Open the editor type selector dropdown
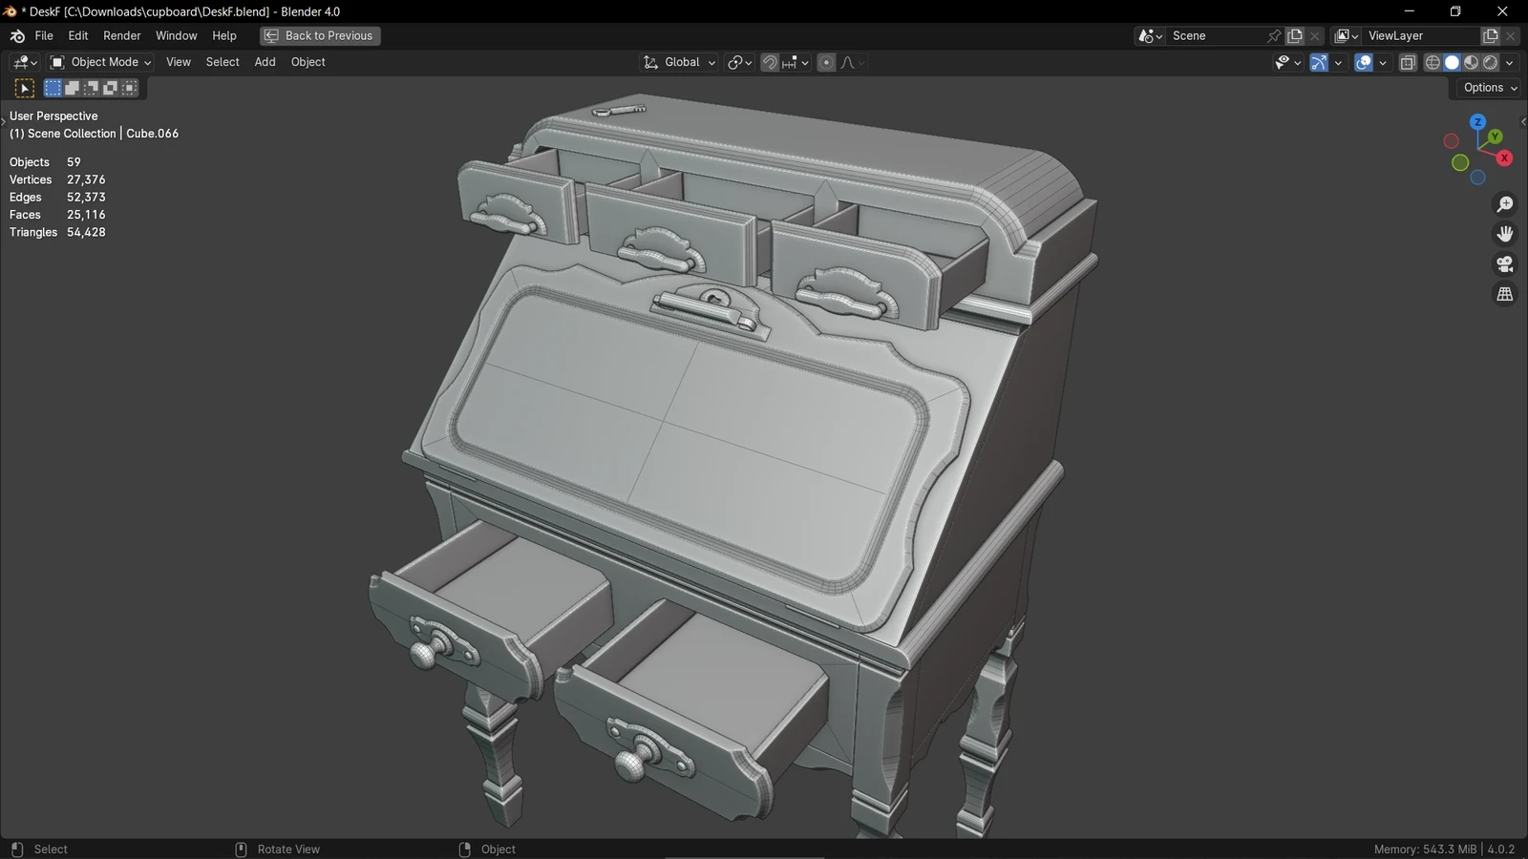The width and height of the screenshot is (1528, 859). click(25, 62)
